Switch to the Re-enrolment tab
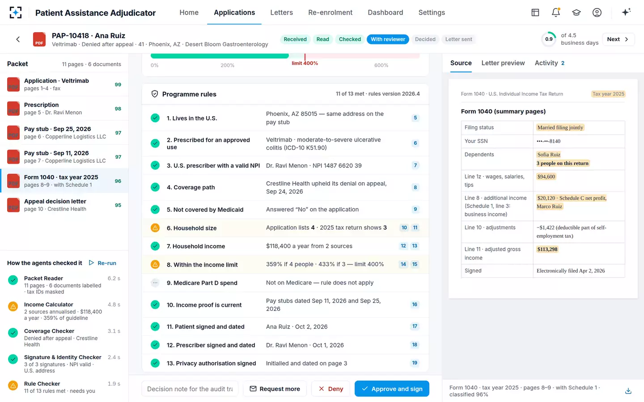644x402 pixels. click(x=330, y=13)
